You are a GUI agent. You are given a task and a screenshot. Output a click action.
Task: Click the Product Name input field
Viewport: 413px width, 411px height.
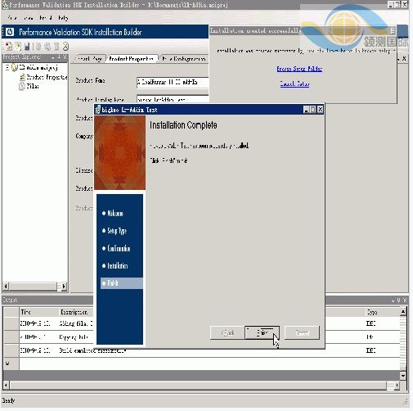(x=173, y=83)
